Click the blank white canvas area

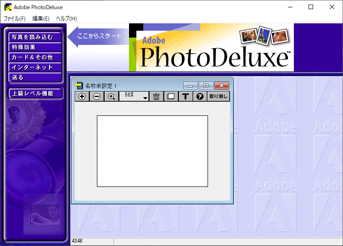pyautogui.click(x=152, y=151)
